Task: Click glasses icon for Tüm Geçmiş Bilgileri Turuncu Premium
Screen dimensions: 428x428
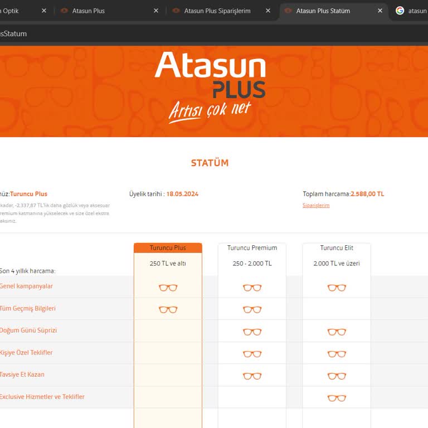Action: click(x=252, y=309)
